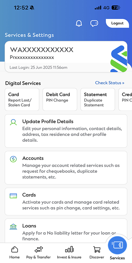Open the Accounts services card
The image size is (132, 263).
pyautogui.click(x=66, y=168)
